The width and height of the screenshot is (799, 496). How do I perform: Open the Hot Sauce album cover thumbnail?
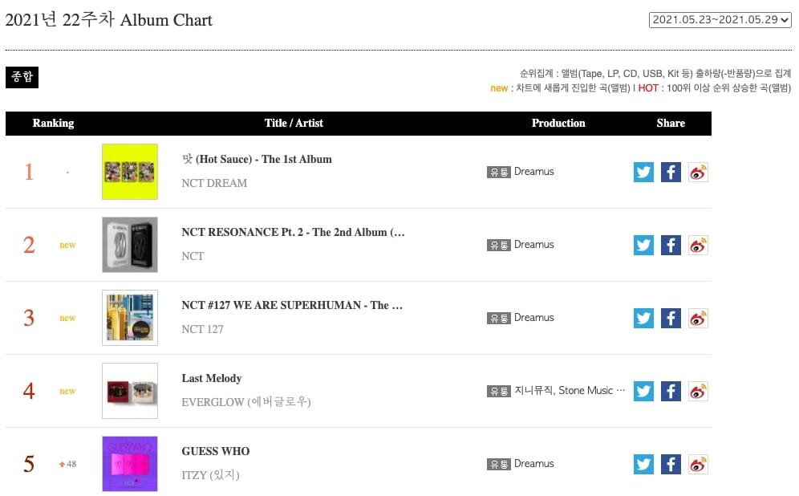click(130, 172)
